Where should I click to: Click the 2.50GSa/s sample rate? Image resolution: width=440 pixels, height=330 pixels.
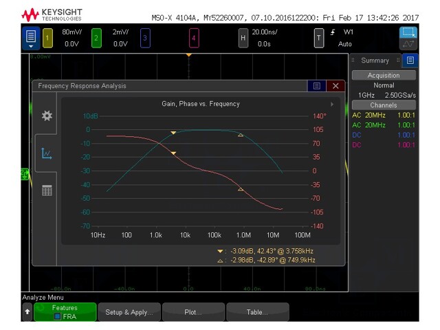click(400, 95)
